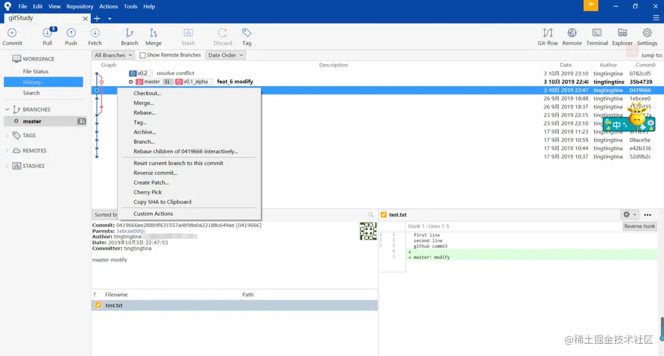Open the diff gear options dropdown
The height and width of the screenshot is (356, 664).
tap(630, 214)
